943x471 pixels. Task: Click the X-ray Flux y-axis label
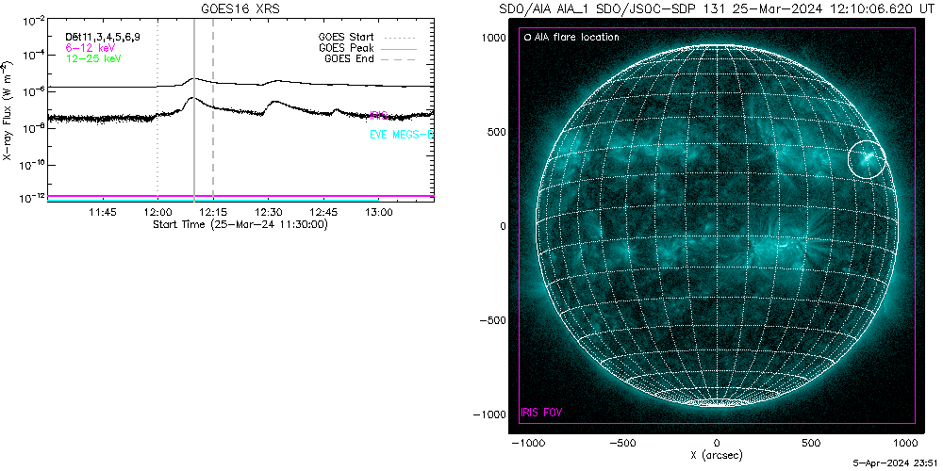tap(6, 110)
